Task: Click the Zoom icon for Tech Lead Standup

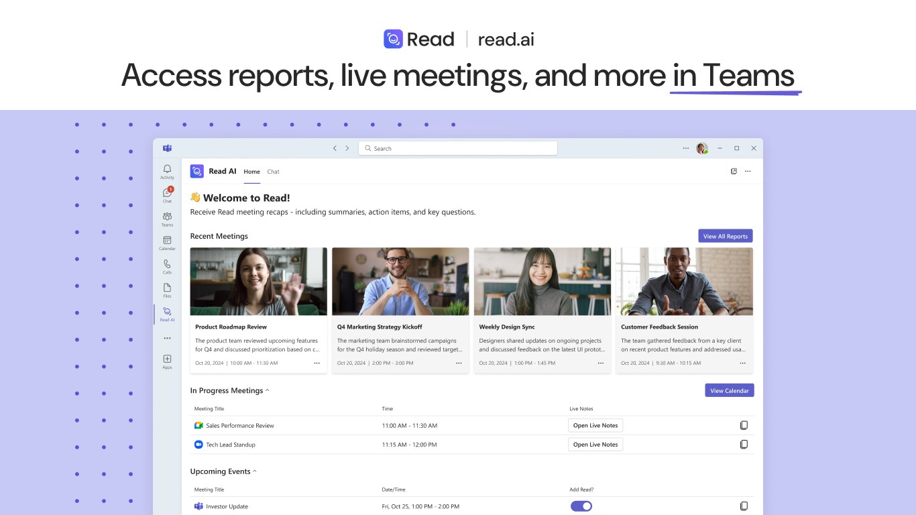Action: (198, 445)
